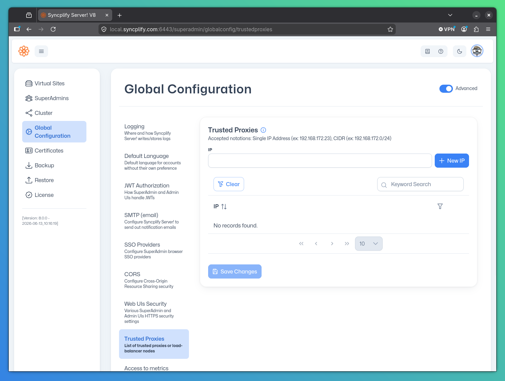Click the Trusted Proxies info icon
The height and width of the screenshot is (381, 505).
click(x=264, y=130)
